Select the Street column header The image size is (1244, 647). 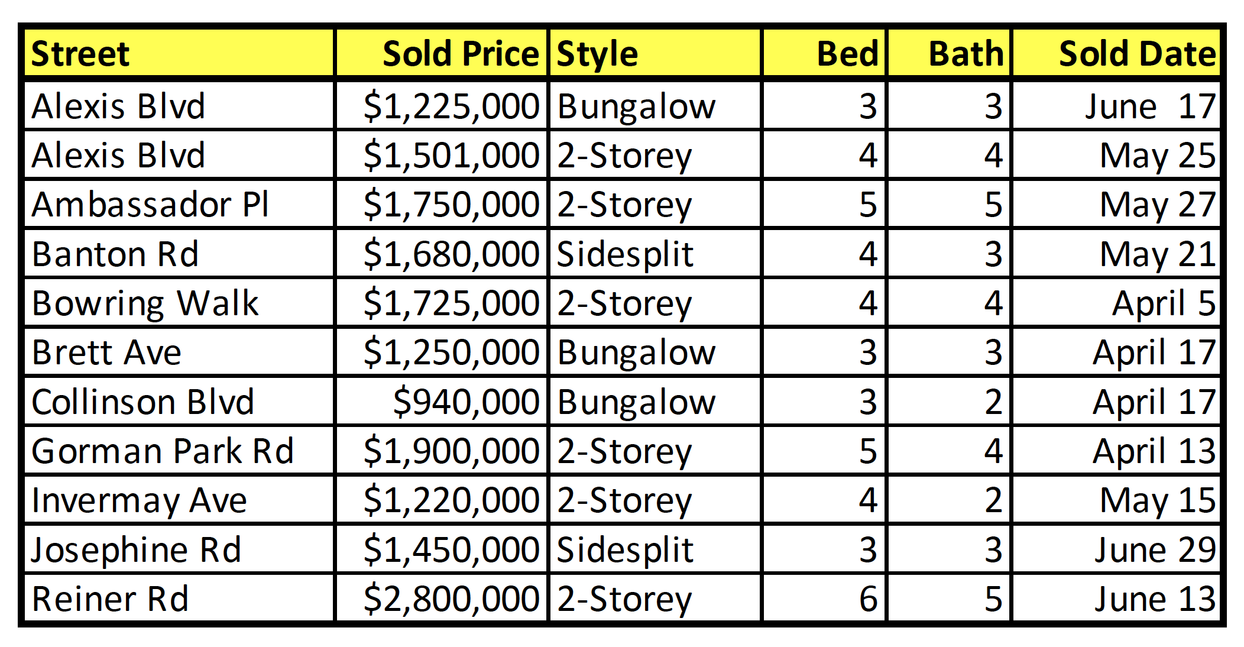(179, 53)
